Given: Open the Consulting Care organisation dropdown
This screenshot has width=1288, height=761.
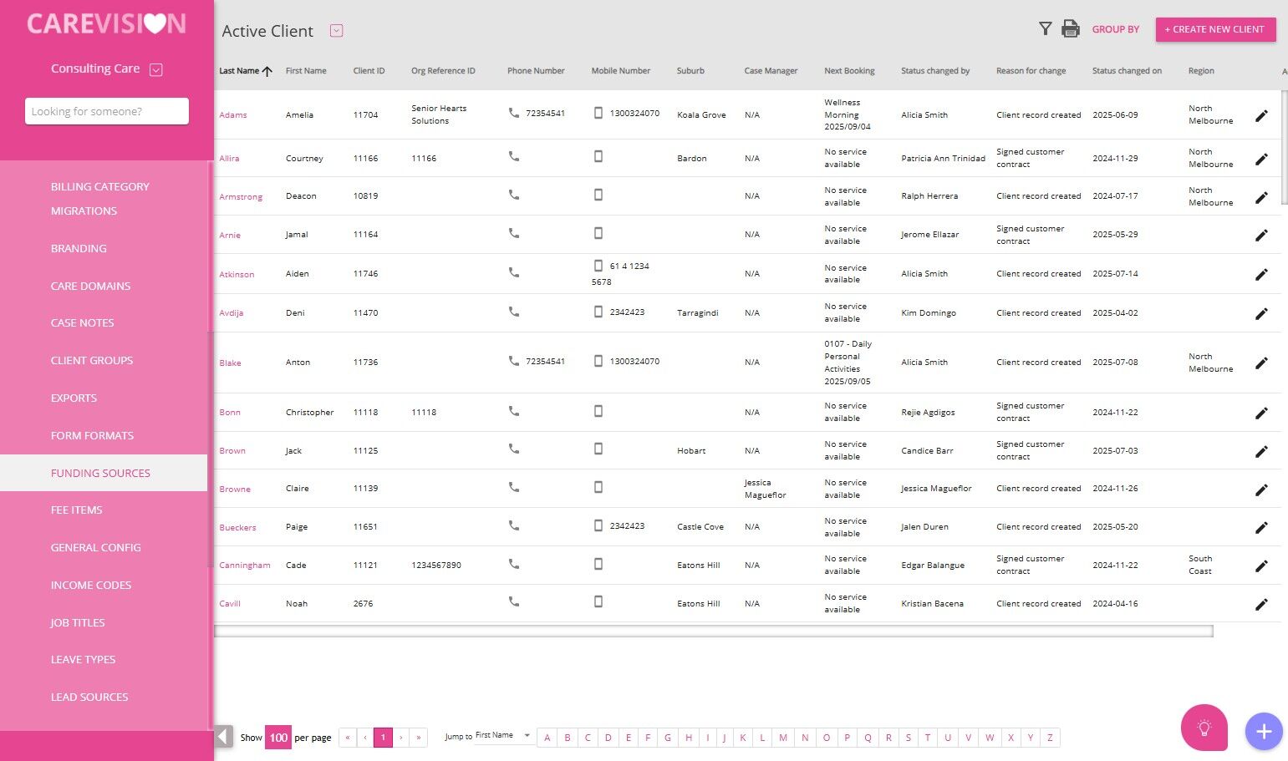Looking at the screenshot, I should point(155,70).
